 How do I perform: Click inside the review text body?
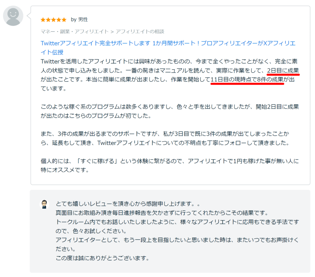click(x=154, y=108)
